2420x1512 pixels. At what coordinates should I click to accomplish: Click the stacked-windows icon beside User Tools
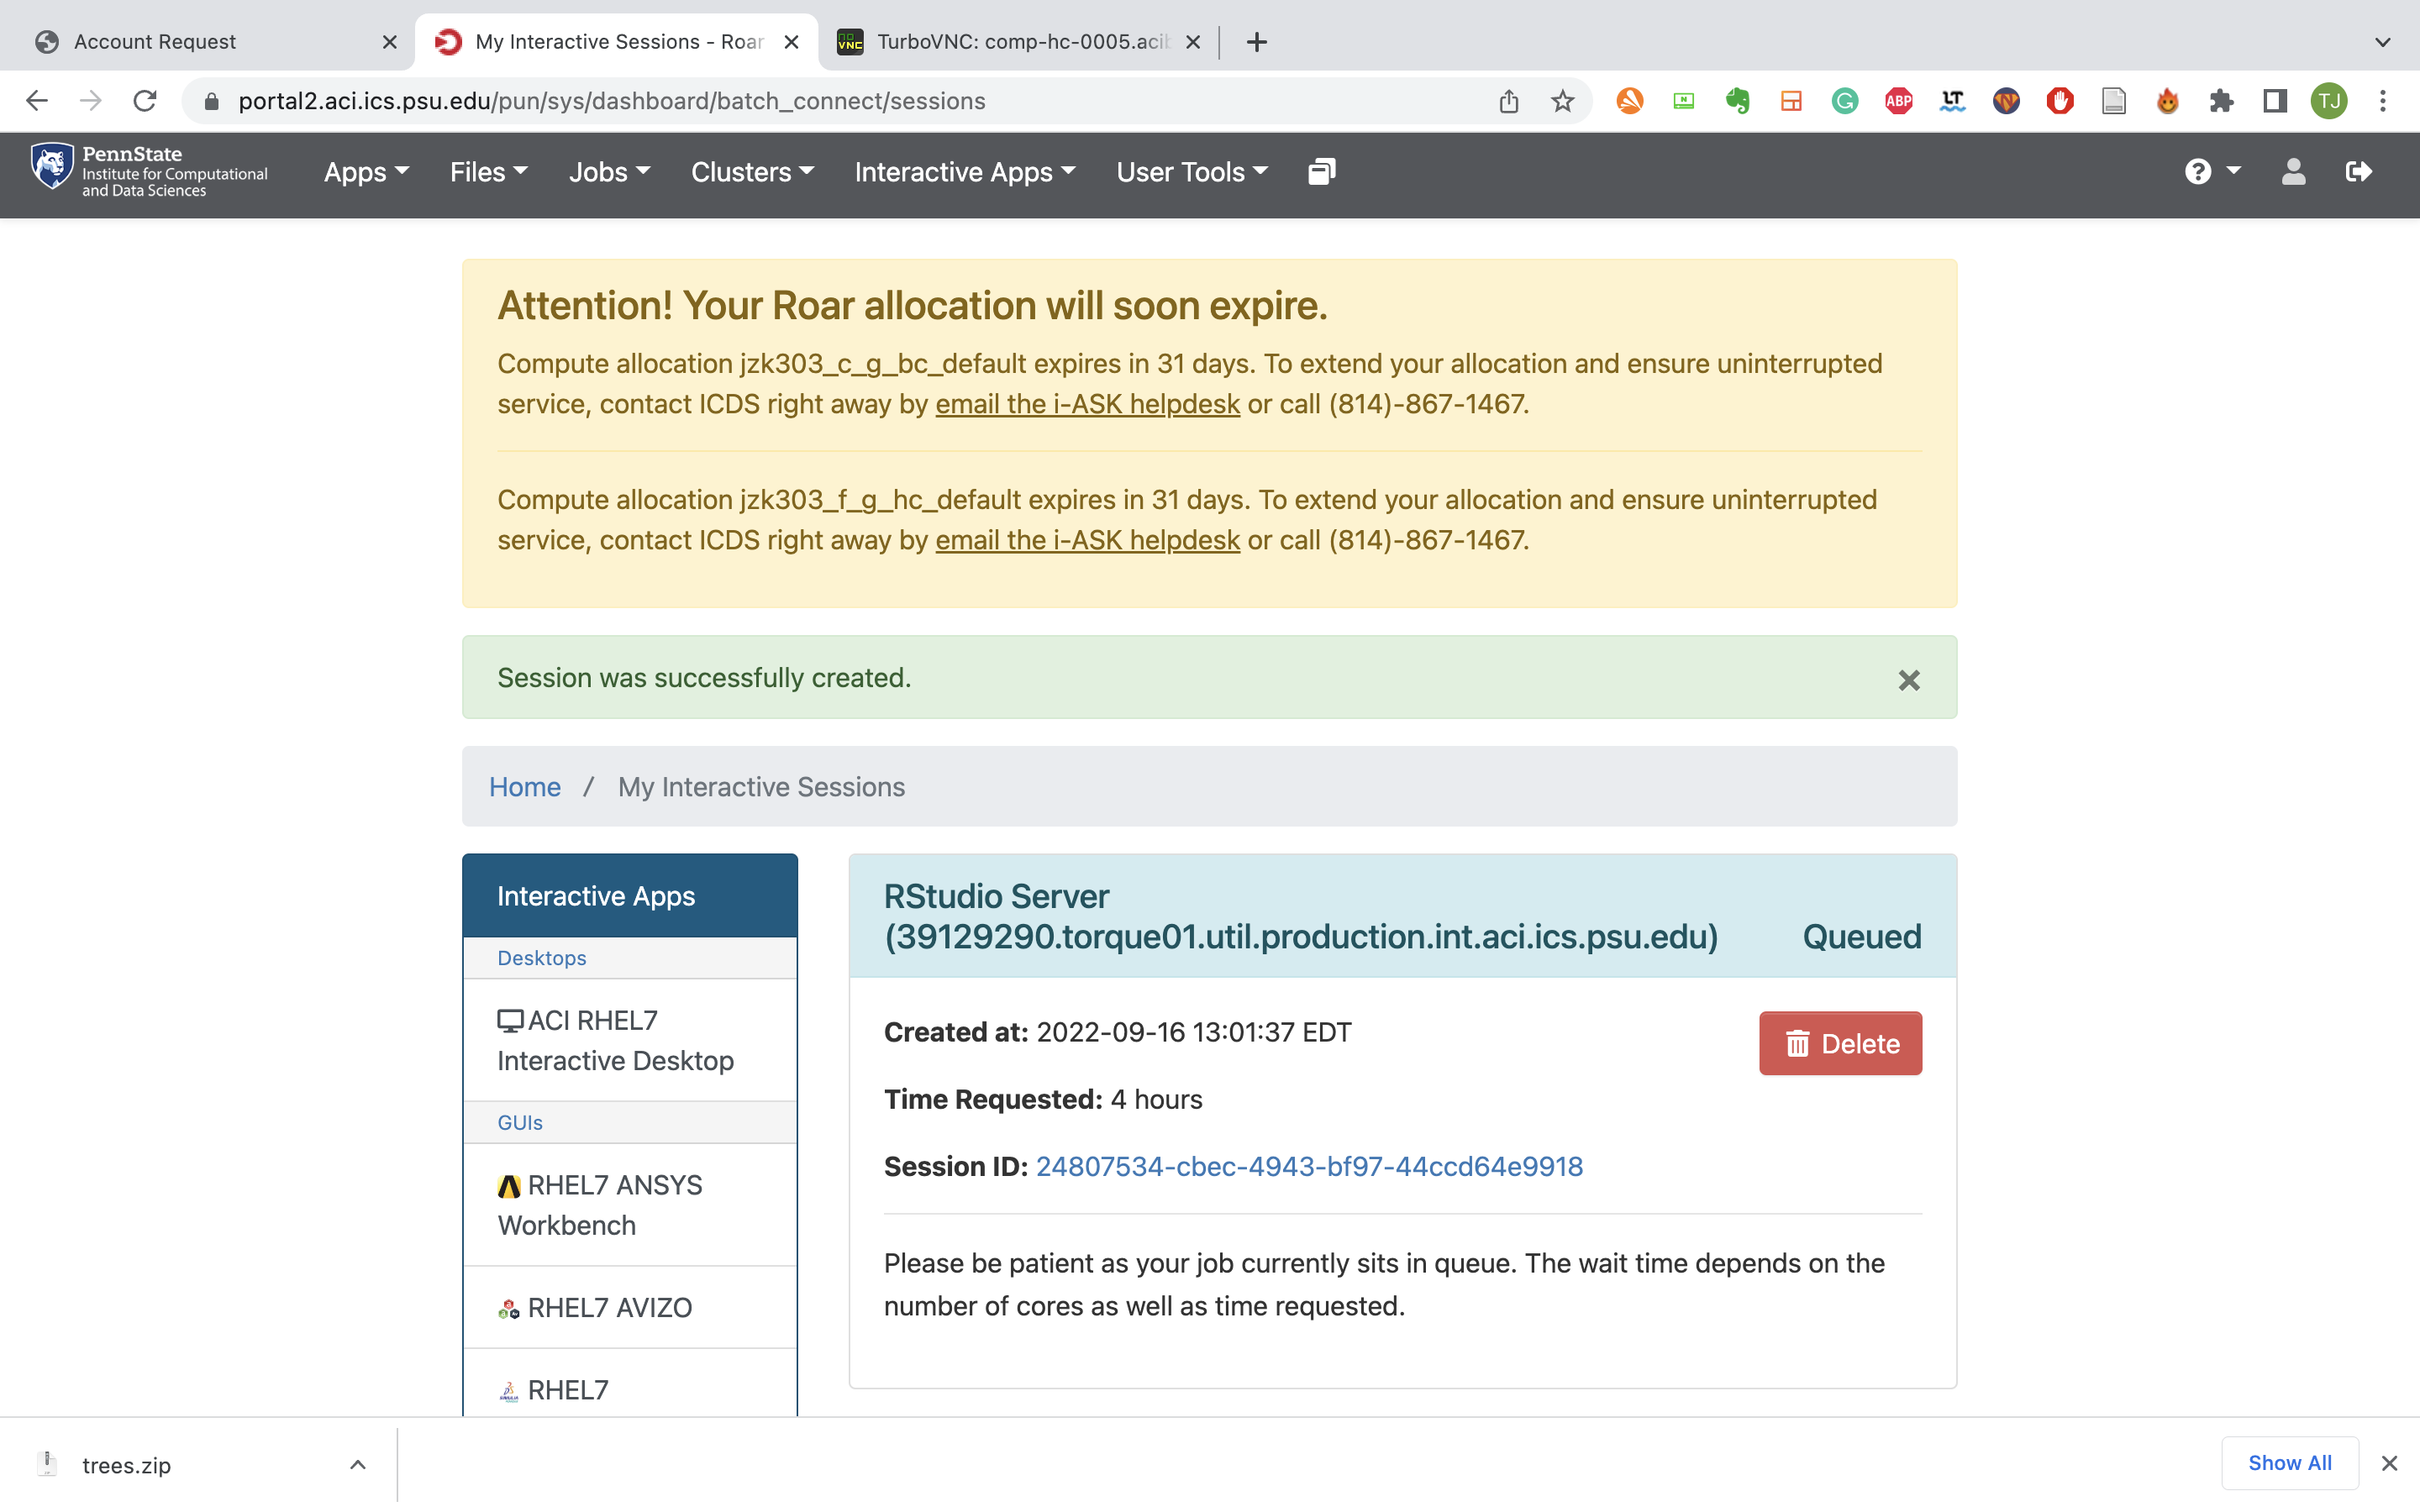pos(1319,171)
